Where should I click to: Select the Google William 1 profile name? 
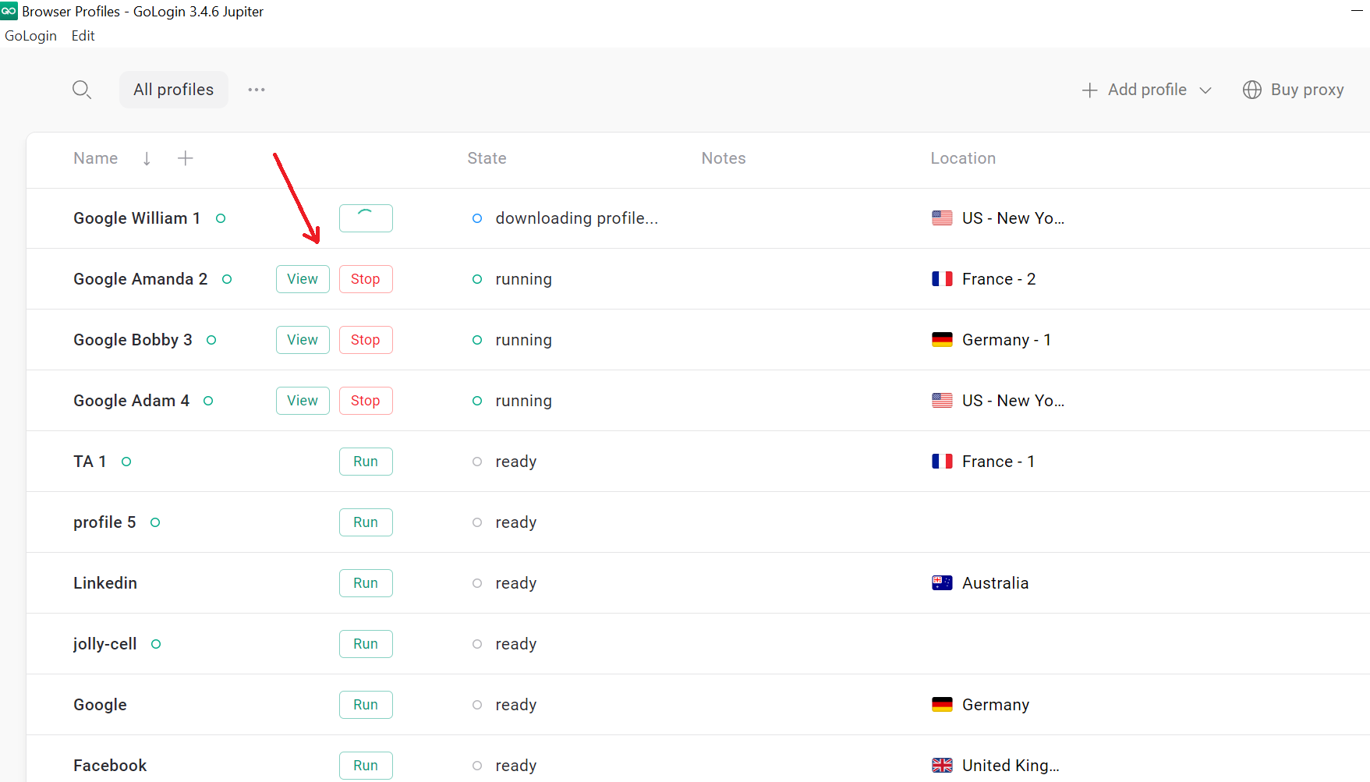click(x=136, y=218)
